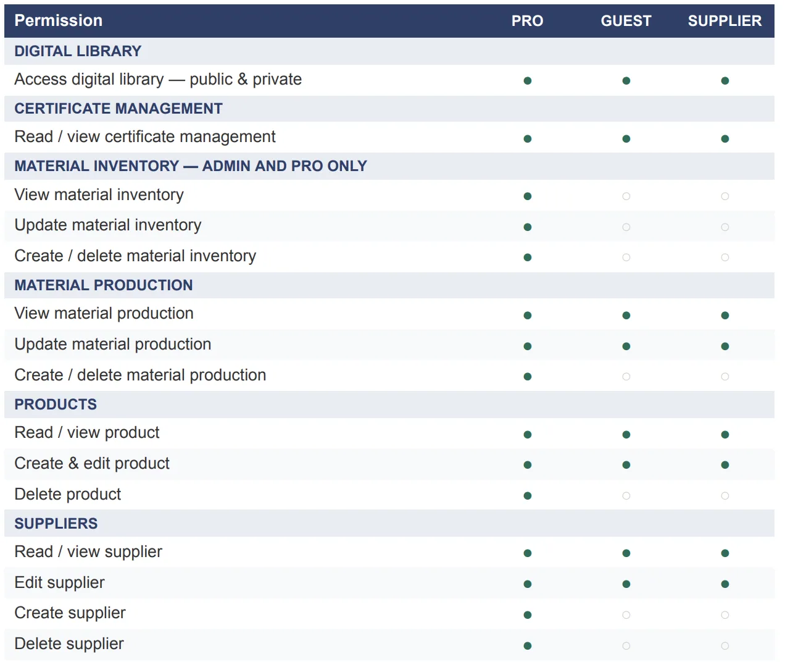Click the "View material inventory" row label
Image resolution: width=785 pixels, height=667 pixels.
[x=99, y=195]
